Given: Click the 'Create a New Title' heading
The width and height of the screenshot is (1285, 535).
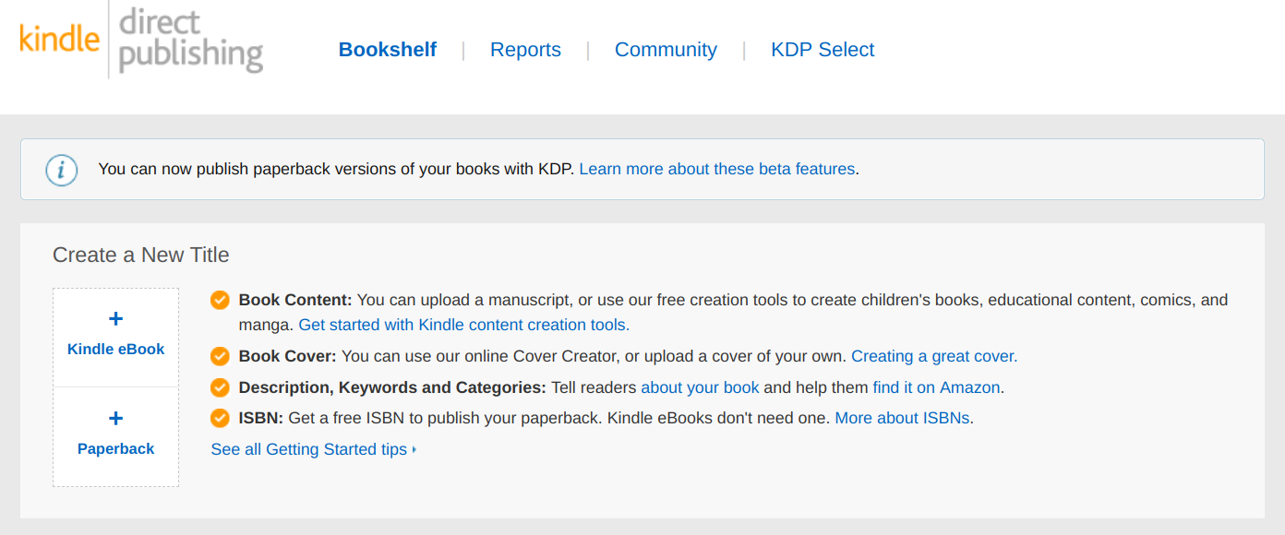Looking at the screenshot, I should [141, 255].
